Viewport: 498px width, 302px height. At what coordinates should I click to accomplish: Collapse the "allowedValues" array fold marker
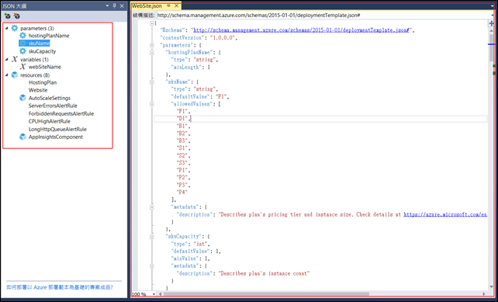(x=152, y=104)
